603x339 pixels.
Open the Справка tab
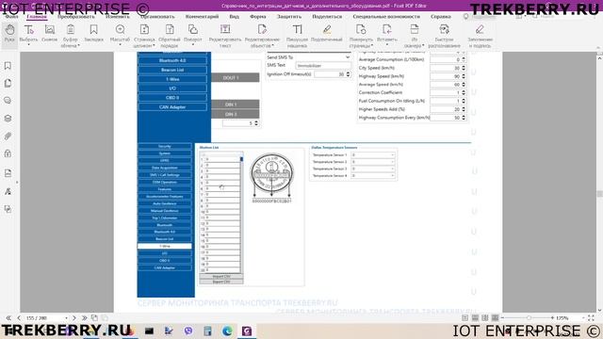(441, 17)
